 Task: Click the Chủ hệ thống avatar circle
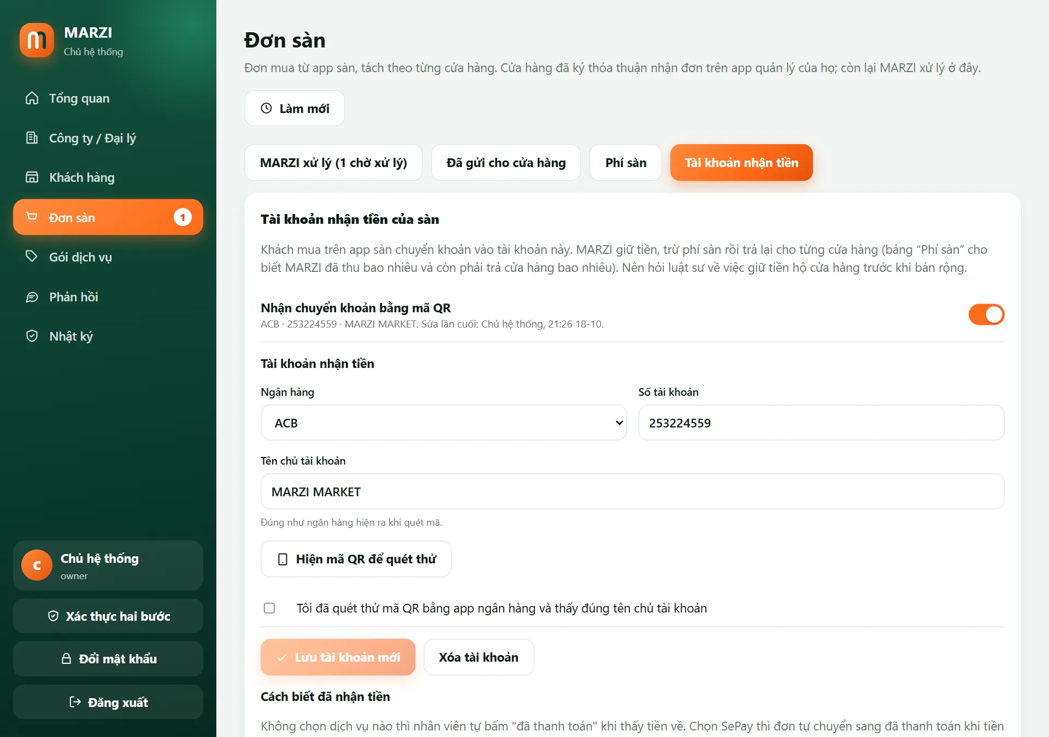click(x=37, y=565)
